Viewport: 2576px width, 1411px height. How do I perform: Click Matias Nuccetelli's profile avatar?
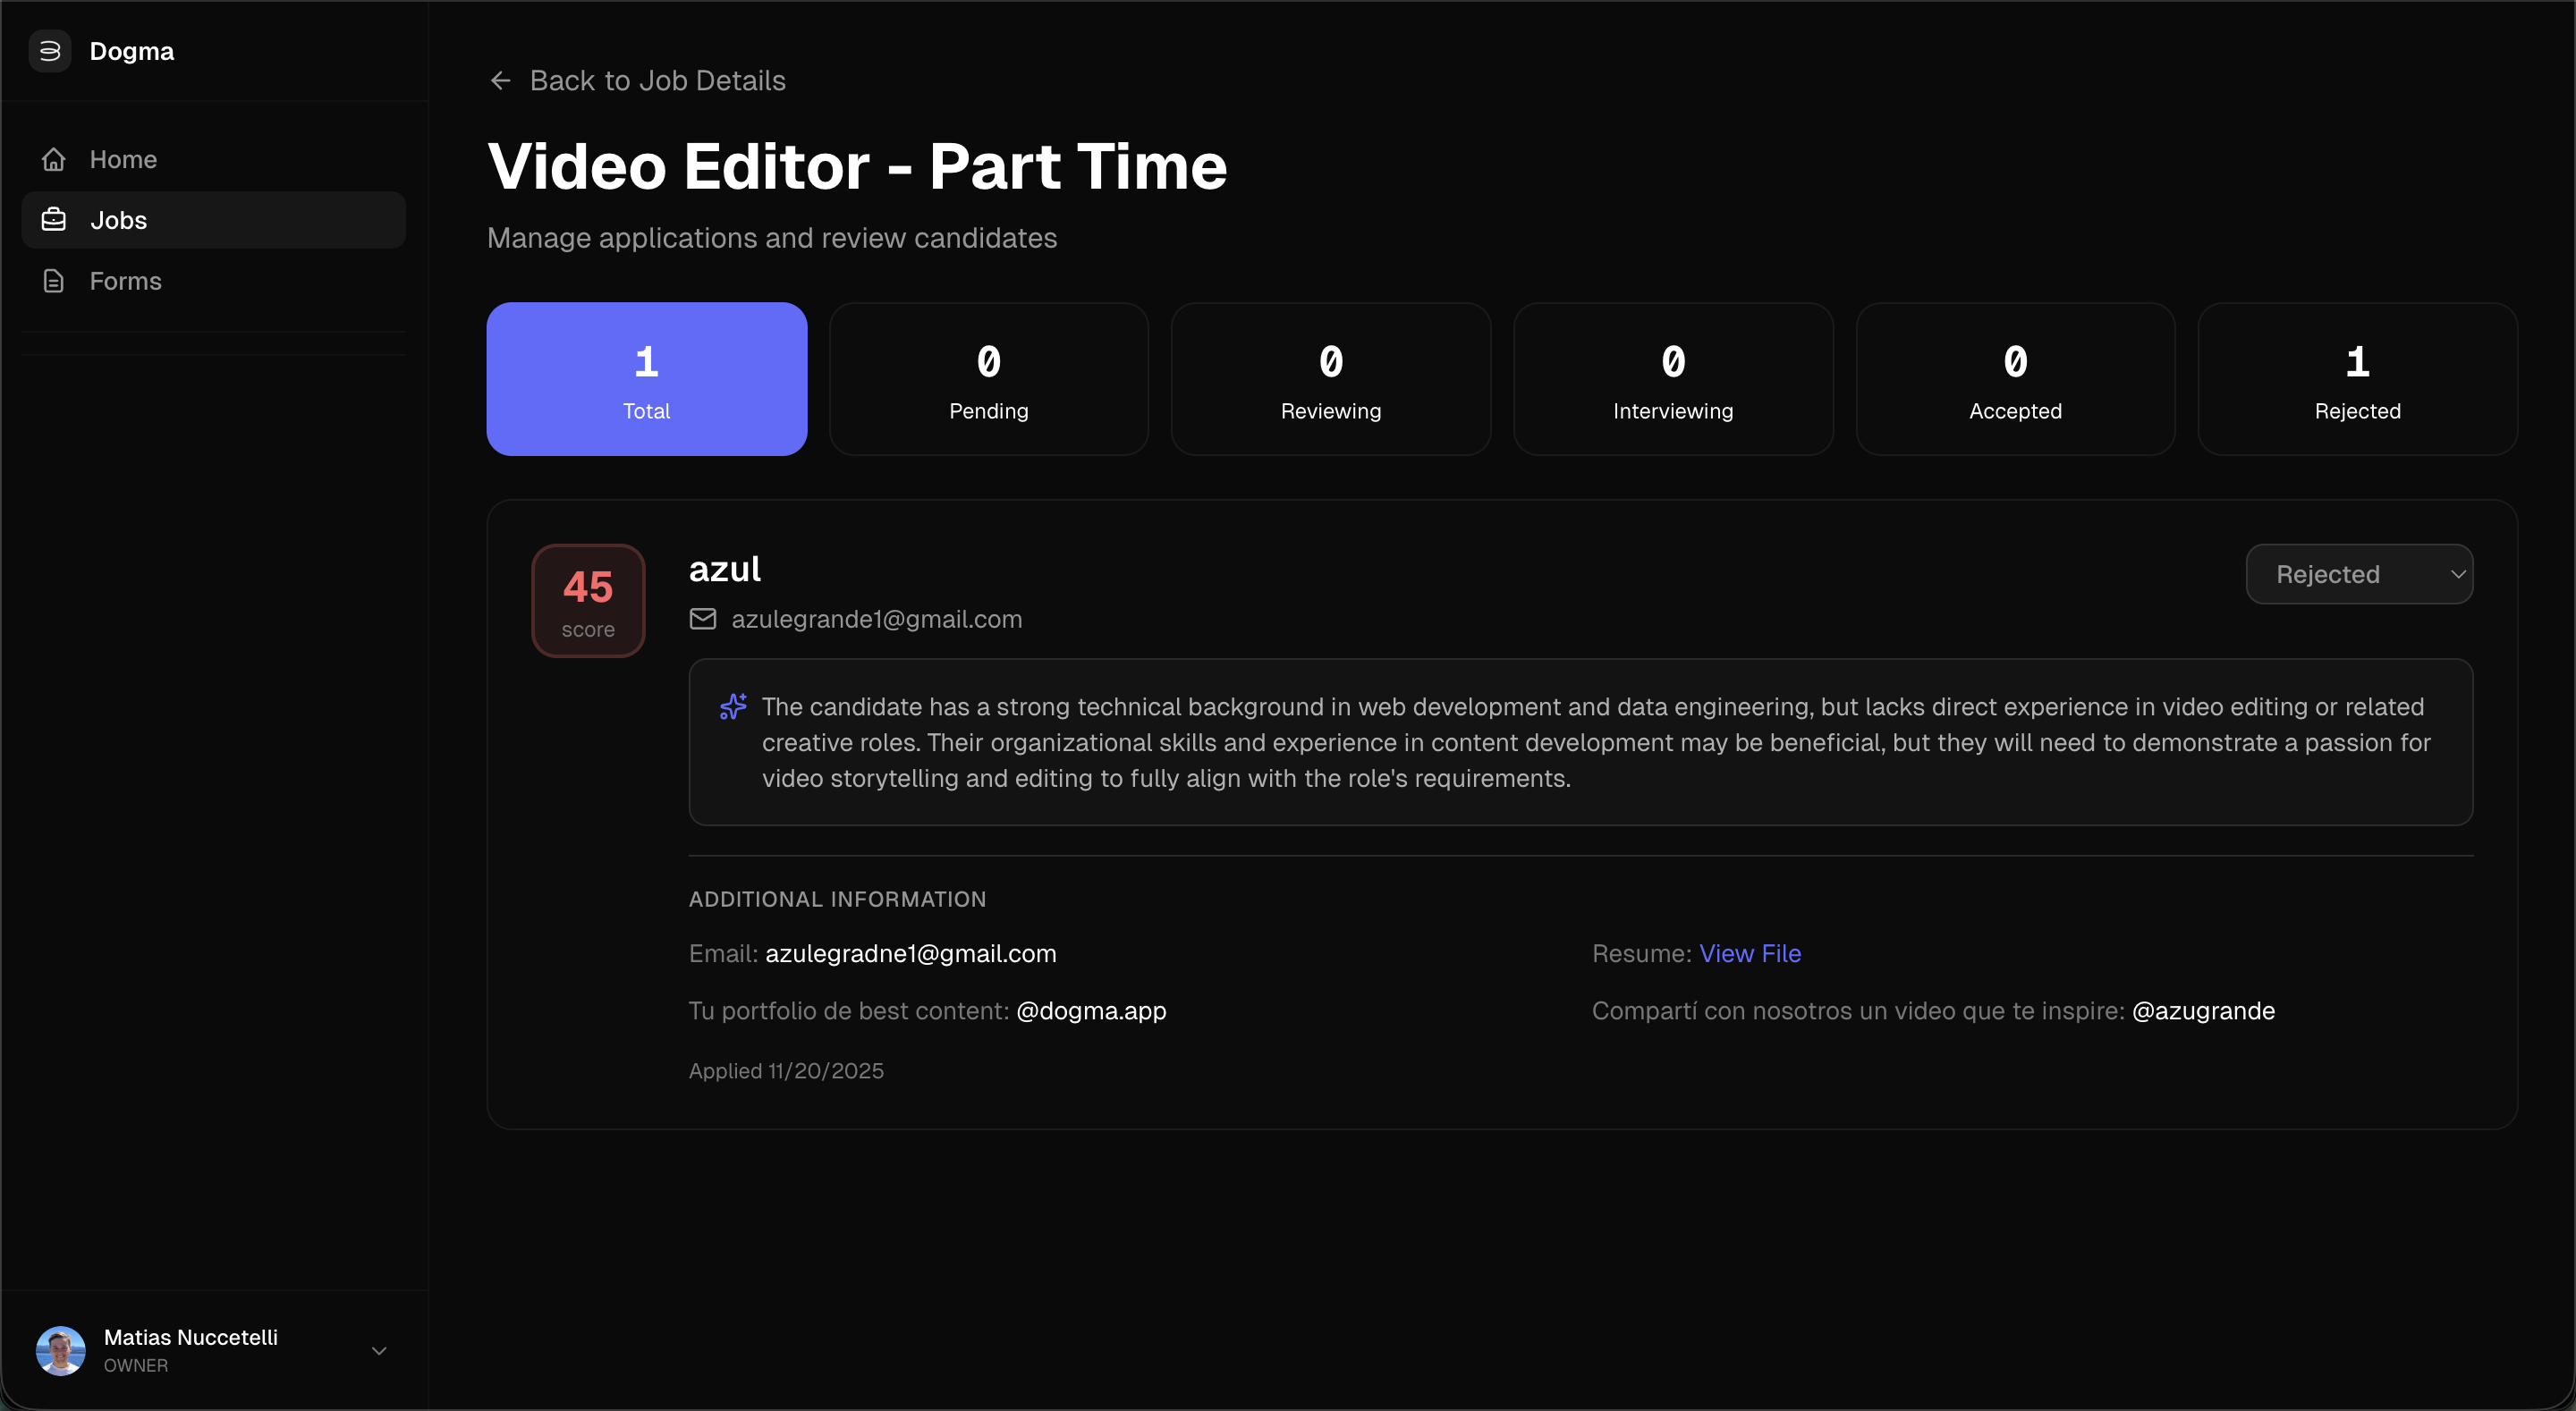click(60, 1350)
